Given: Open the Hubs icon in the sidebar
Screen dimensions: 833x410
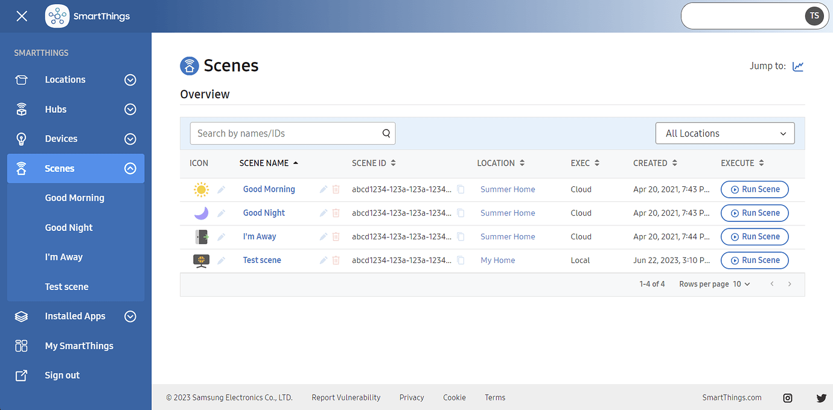Looking at the screenshot, I should tap(21, 109).
